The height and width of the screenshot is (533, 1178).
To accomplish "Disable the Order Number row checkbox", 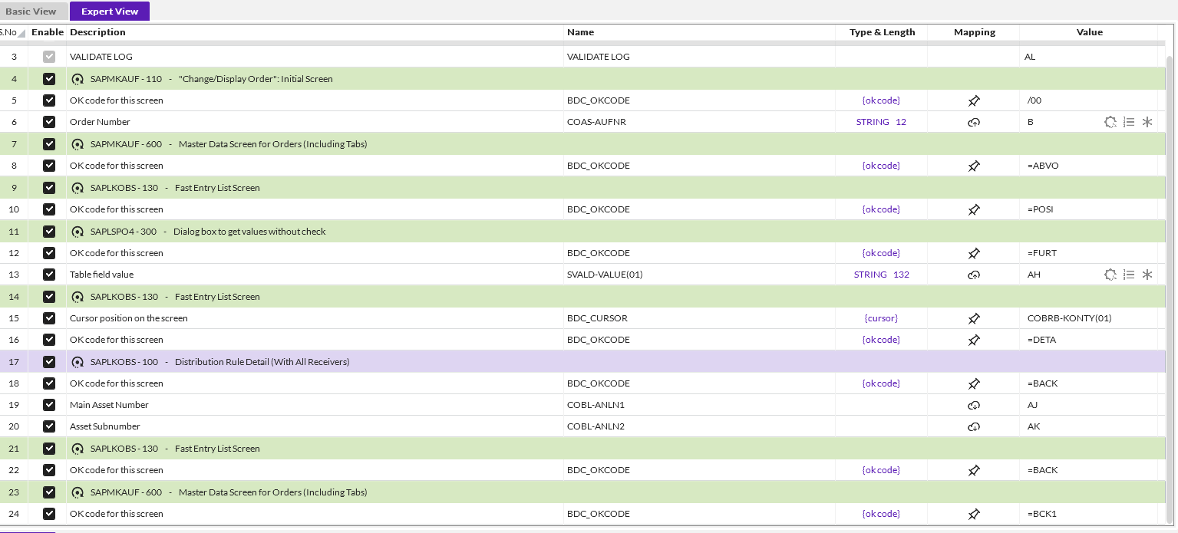I will pyautogui.click(x=49, y=122).
